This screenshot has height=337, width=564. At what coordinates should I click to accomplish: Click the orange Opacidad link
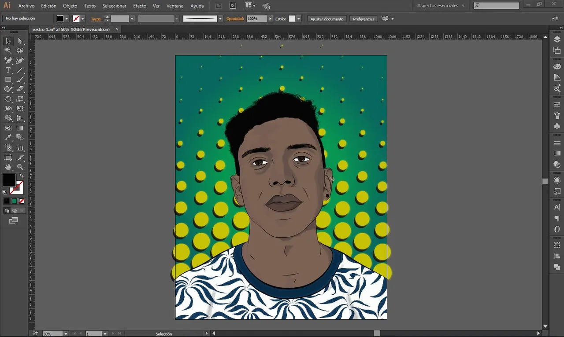click(x=235, y=19)
